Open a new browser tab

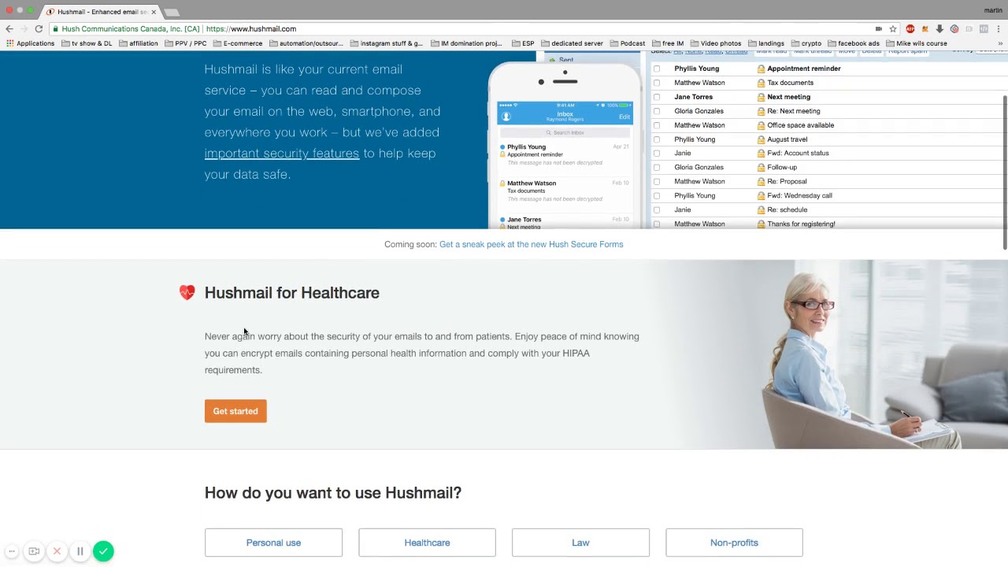(171, 12)
